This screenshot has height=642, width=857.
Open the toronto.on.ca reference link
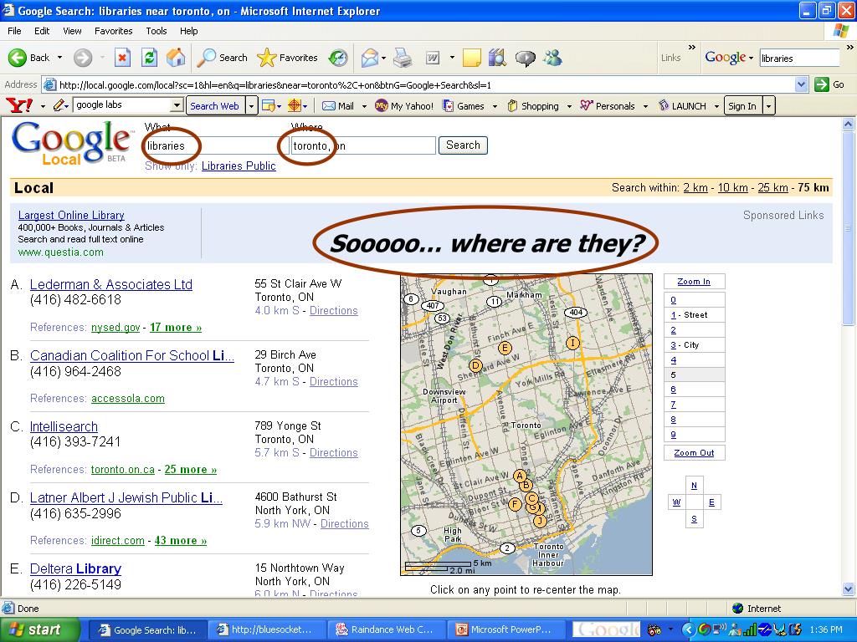pos(123,470)
